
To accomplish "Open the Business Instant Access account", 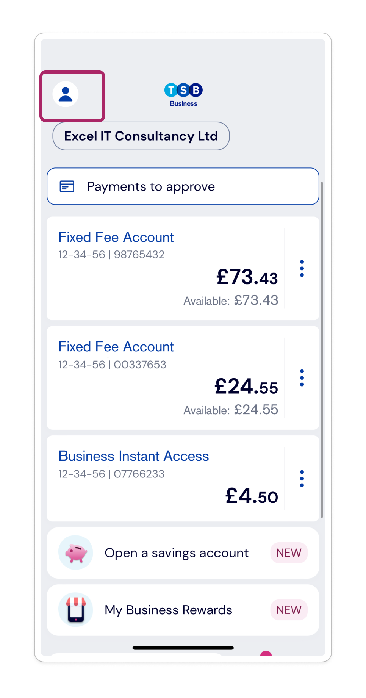I will point(166,479).
